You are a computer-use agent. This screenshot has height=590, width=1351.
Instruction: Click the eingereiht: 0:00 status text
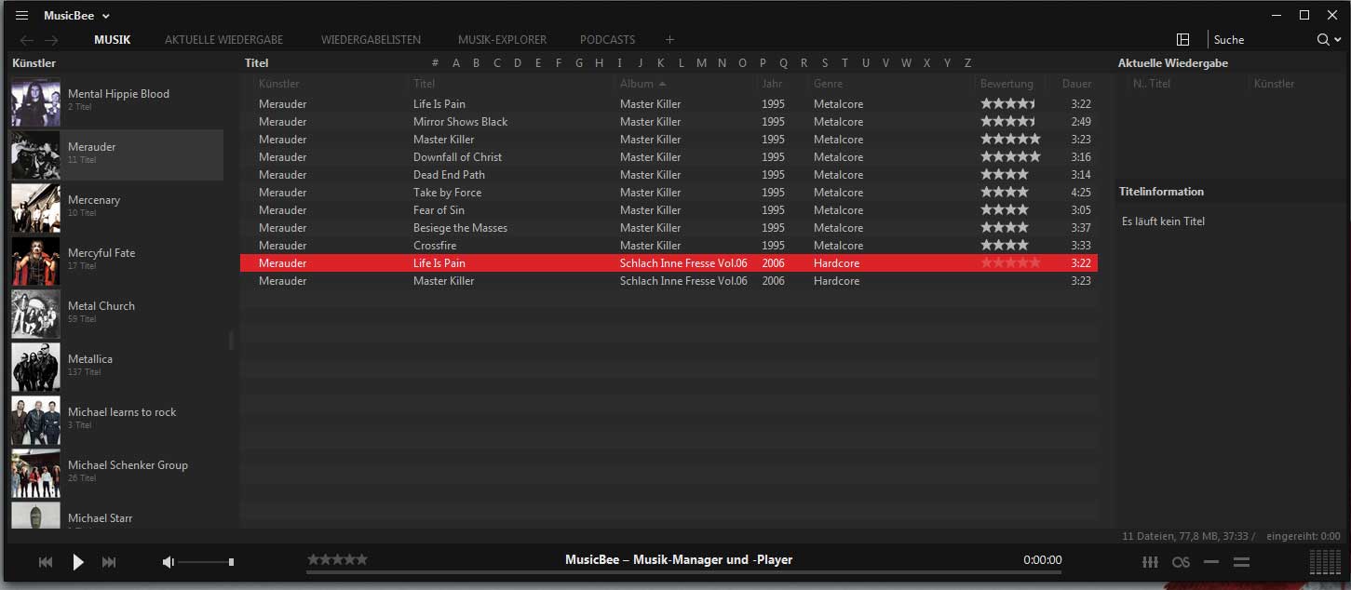(1304, 536)
